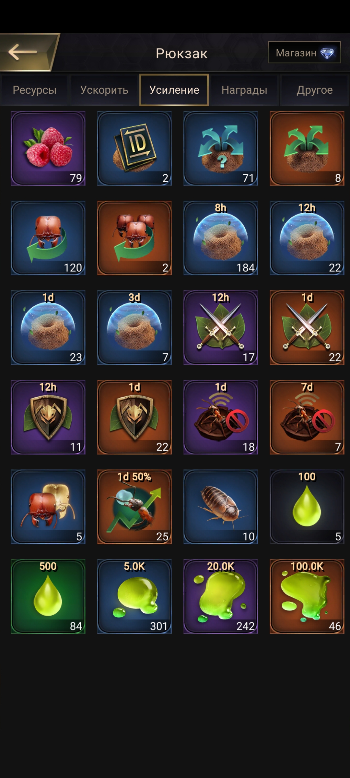Select random teleport anthill with question mark
The width and height of the screenshot is (350, 778).
tap(221, 148)
